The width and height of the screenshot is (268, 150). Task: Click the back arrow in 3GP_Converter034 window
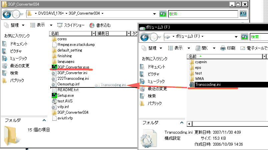coord(7,14)
